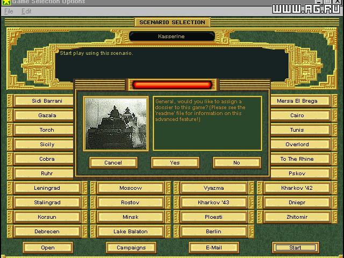Choose the Berlin scenario
Image resolution: width=344 pixels, height=258 pixels.
(x=214, y=232)
